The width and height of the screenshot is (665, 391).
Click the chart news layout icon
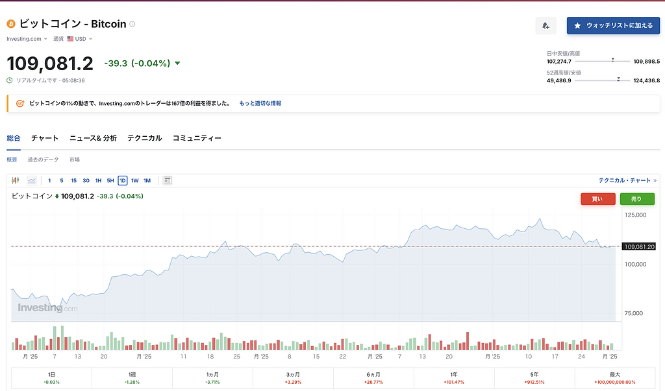click(168, 180)
